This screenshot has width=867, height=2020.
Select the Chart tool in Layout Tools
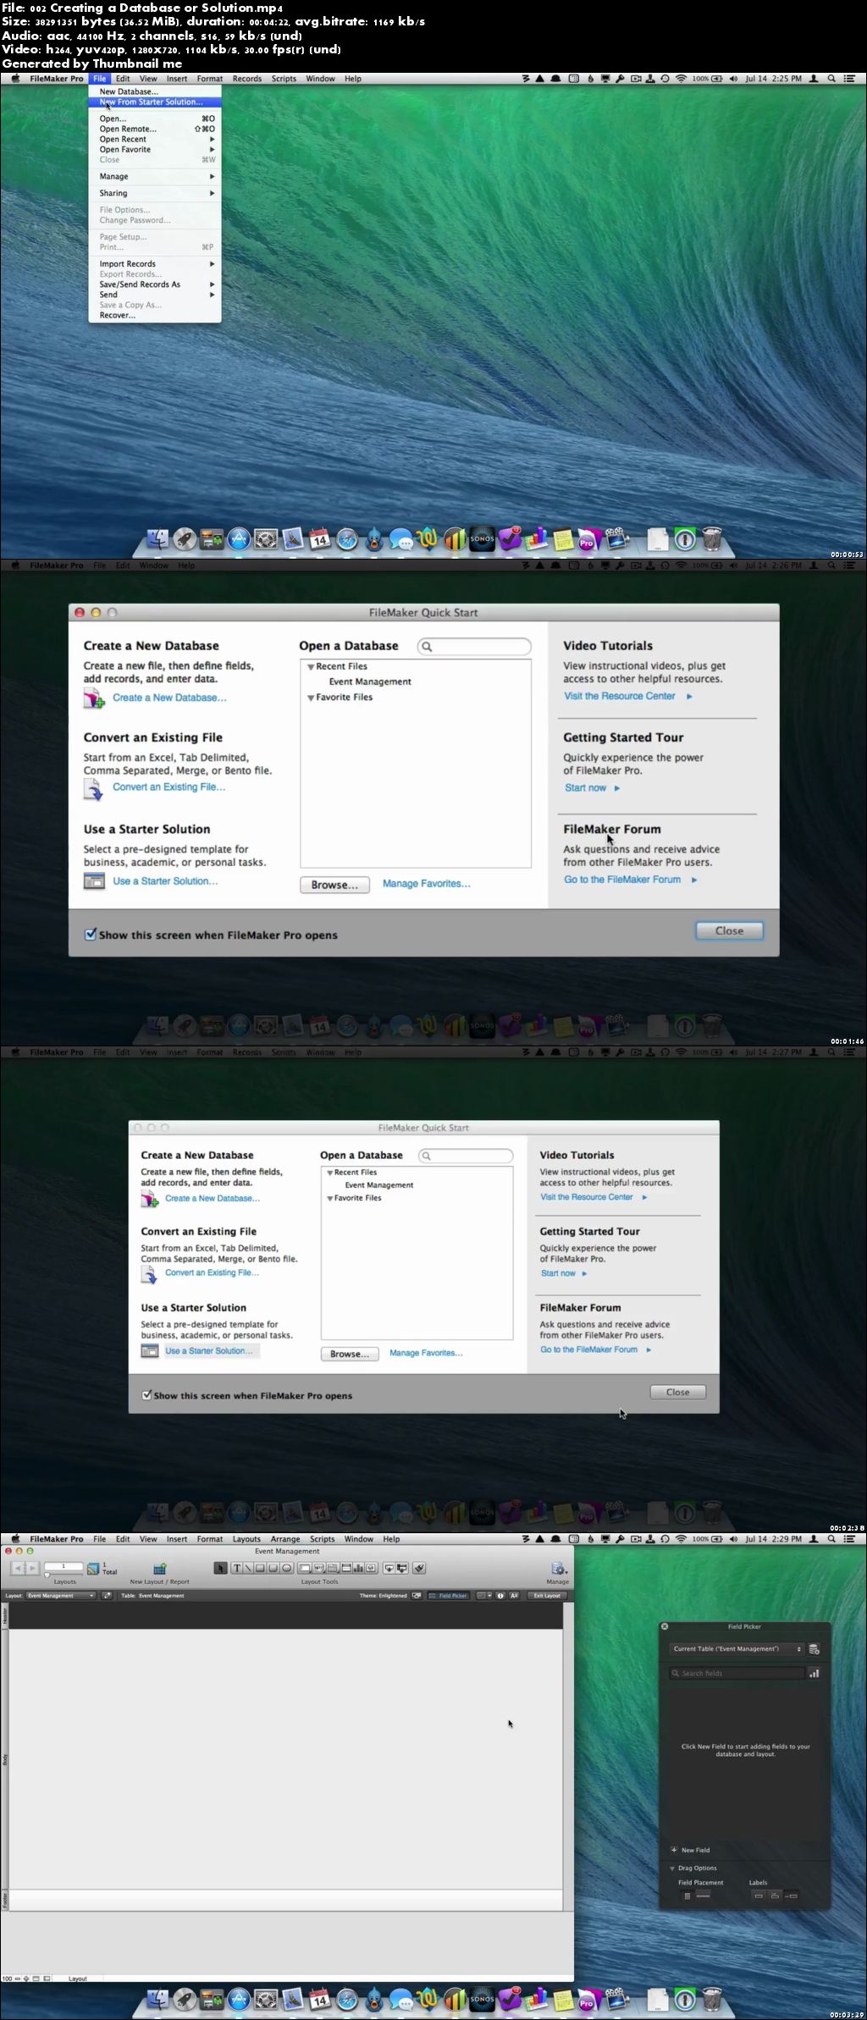coord(358,1568)
